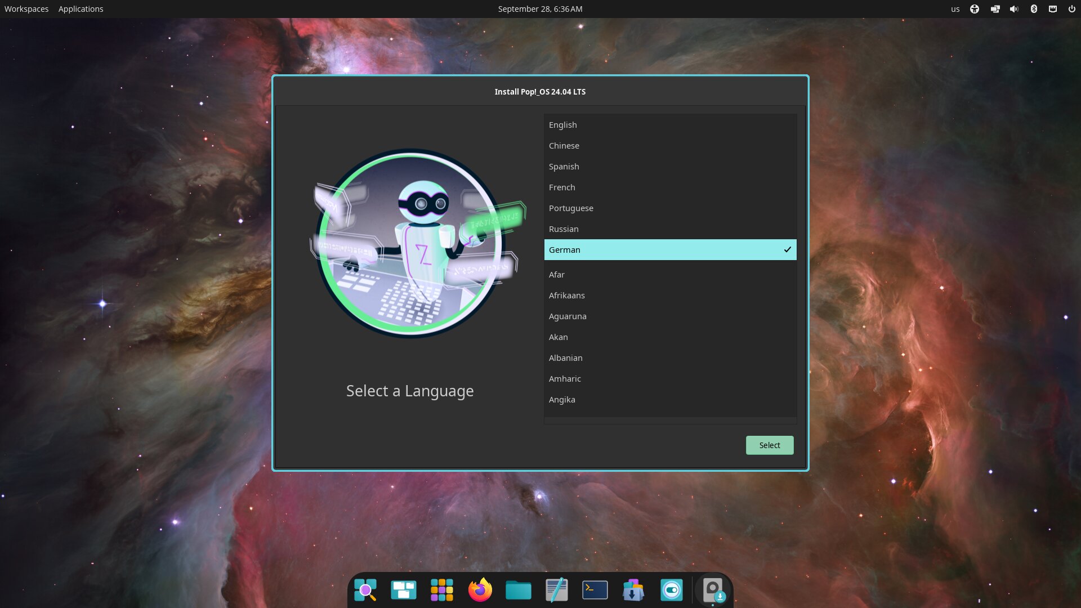Choose Akan in the language list
Image resolution: width=1081 pixels, height=608 pixels.
coord(671,337)
